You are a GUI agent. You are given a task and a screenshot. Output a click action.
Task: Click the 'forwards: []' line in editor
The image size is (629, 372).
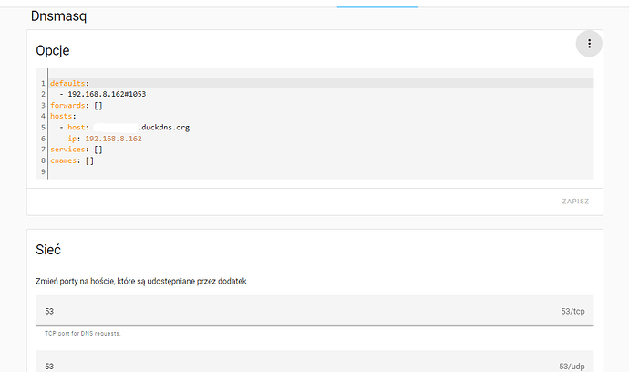tap(77, 105)
